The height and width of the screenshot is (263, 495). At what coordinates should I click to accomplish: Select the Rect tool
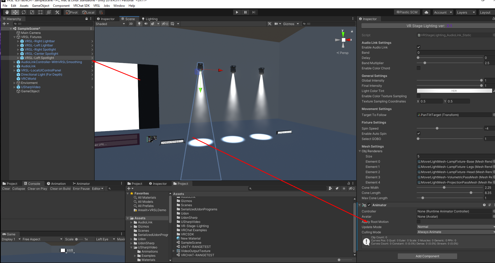pyautogui.click(x=40, y=12)
